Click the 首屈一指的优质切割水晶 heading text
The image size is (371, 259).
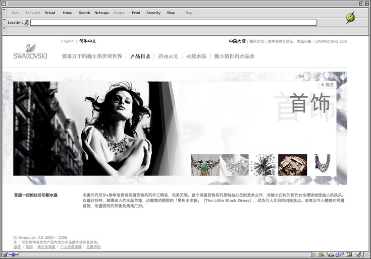[x=36, y=195]
